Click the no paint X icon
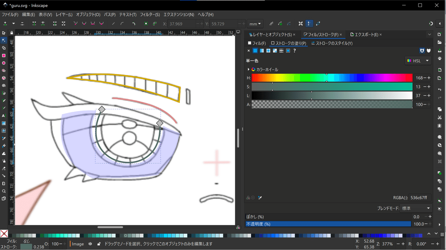 point(249,51)
